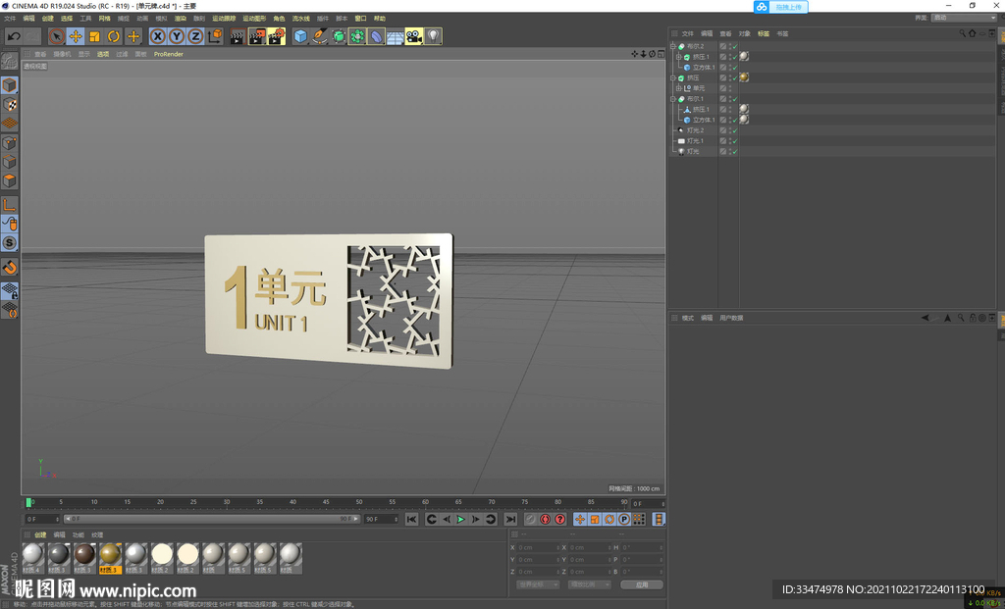Select the Move tool in top toolbar

[76, 36]
